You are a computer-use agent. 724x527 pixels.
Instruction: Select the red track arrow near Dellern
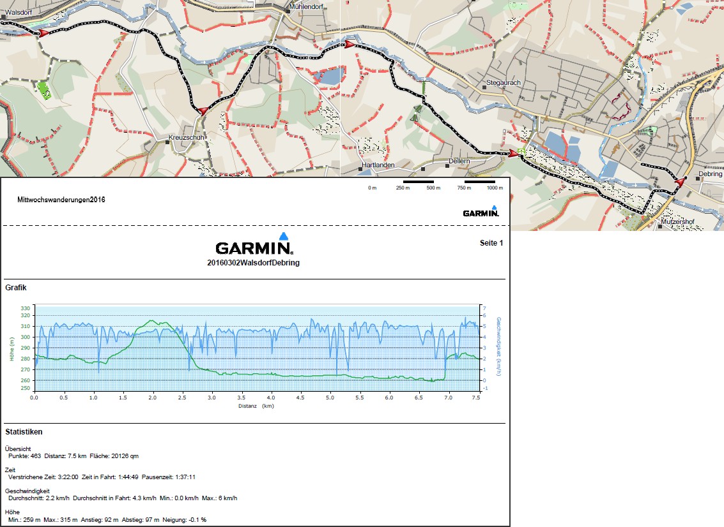(512, 153)
